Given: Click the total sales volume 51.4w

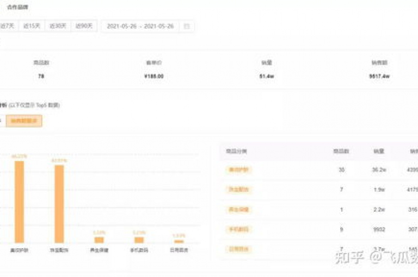Looking at the screenshot, I should pos(267,76).
